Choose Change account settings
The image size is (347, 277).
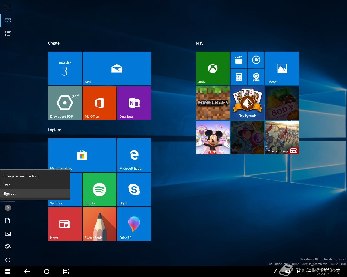coord(35,176)
